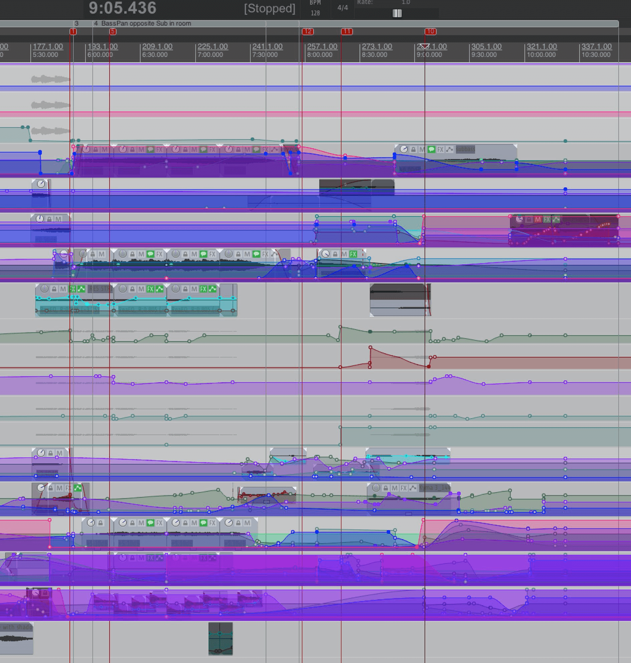Click the volume knob left of the red M button
The width and height of the screenshot is (631, 663).
pos(519,219)
